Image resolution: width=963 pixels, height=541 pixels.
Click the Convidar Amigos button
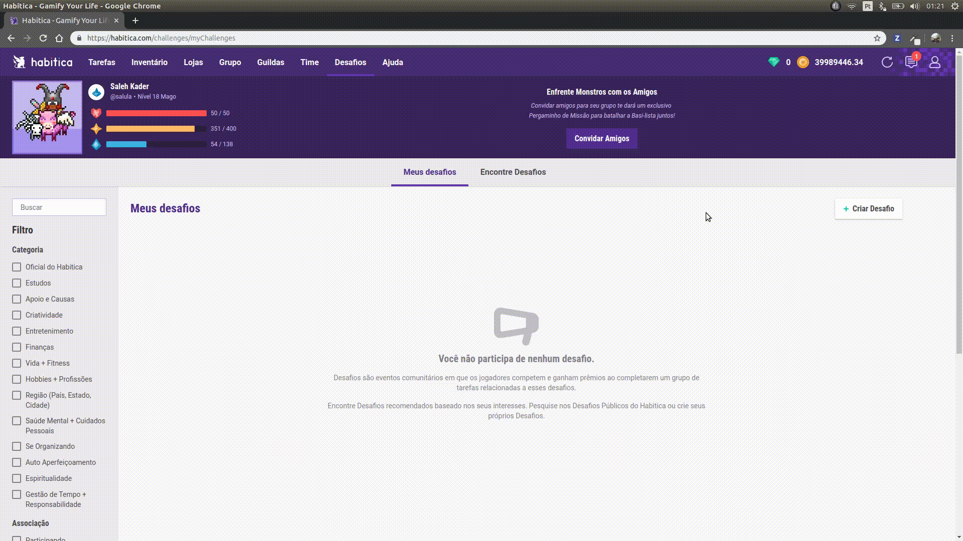[x=602, y=139]
